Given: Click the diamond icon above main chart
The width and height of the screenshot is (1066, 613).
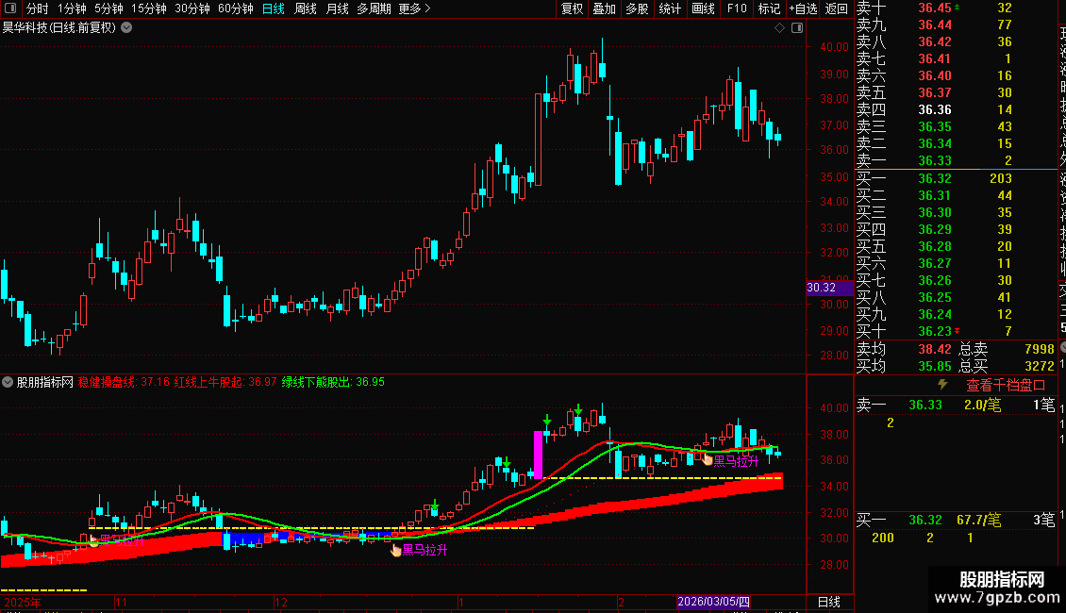Looking at the screenshot, I should [x=780, y=28].
